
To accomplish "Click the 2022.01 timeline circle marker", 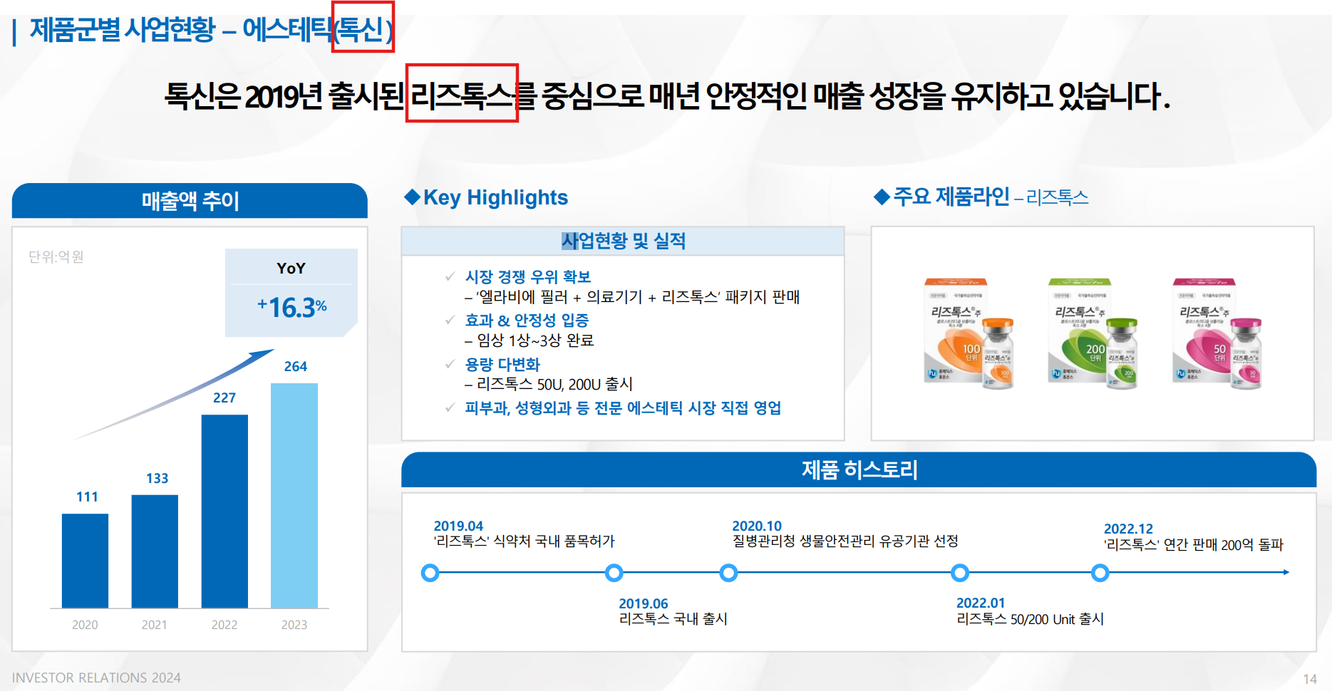I will coord(960,573).
